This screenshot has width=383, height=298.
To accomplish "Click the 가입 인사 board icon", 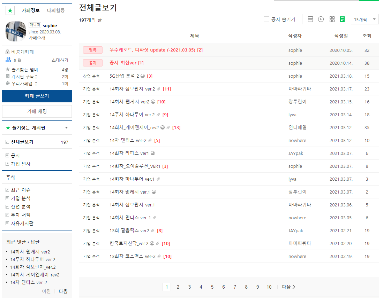I will pos(7,164).
